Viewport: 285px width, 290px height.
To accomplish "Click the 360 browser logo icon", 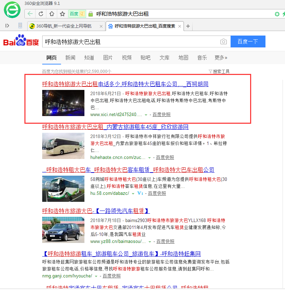I will (12, 10).
